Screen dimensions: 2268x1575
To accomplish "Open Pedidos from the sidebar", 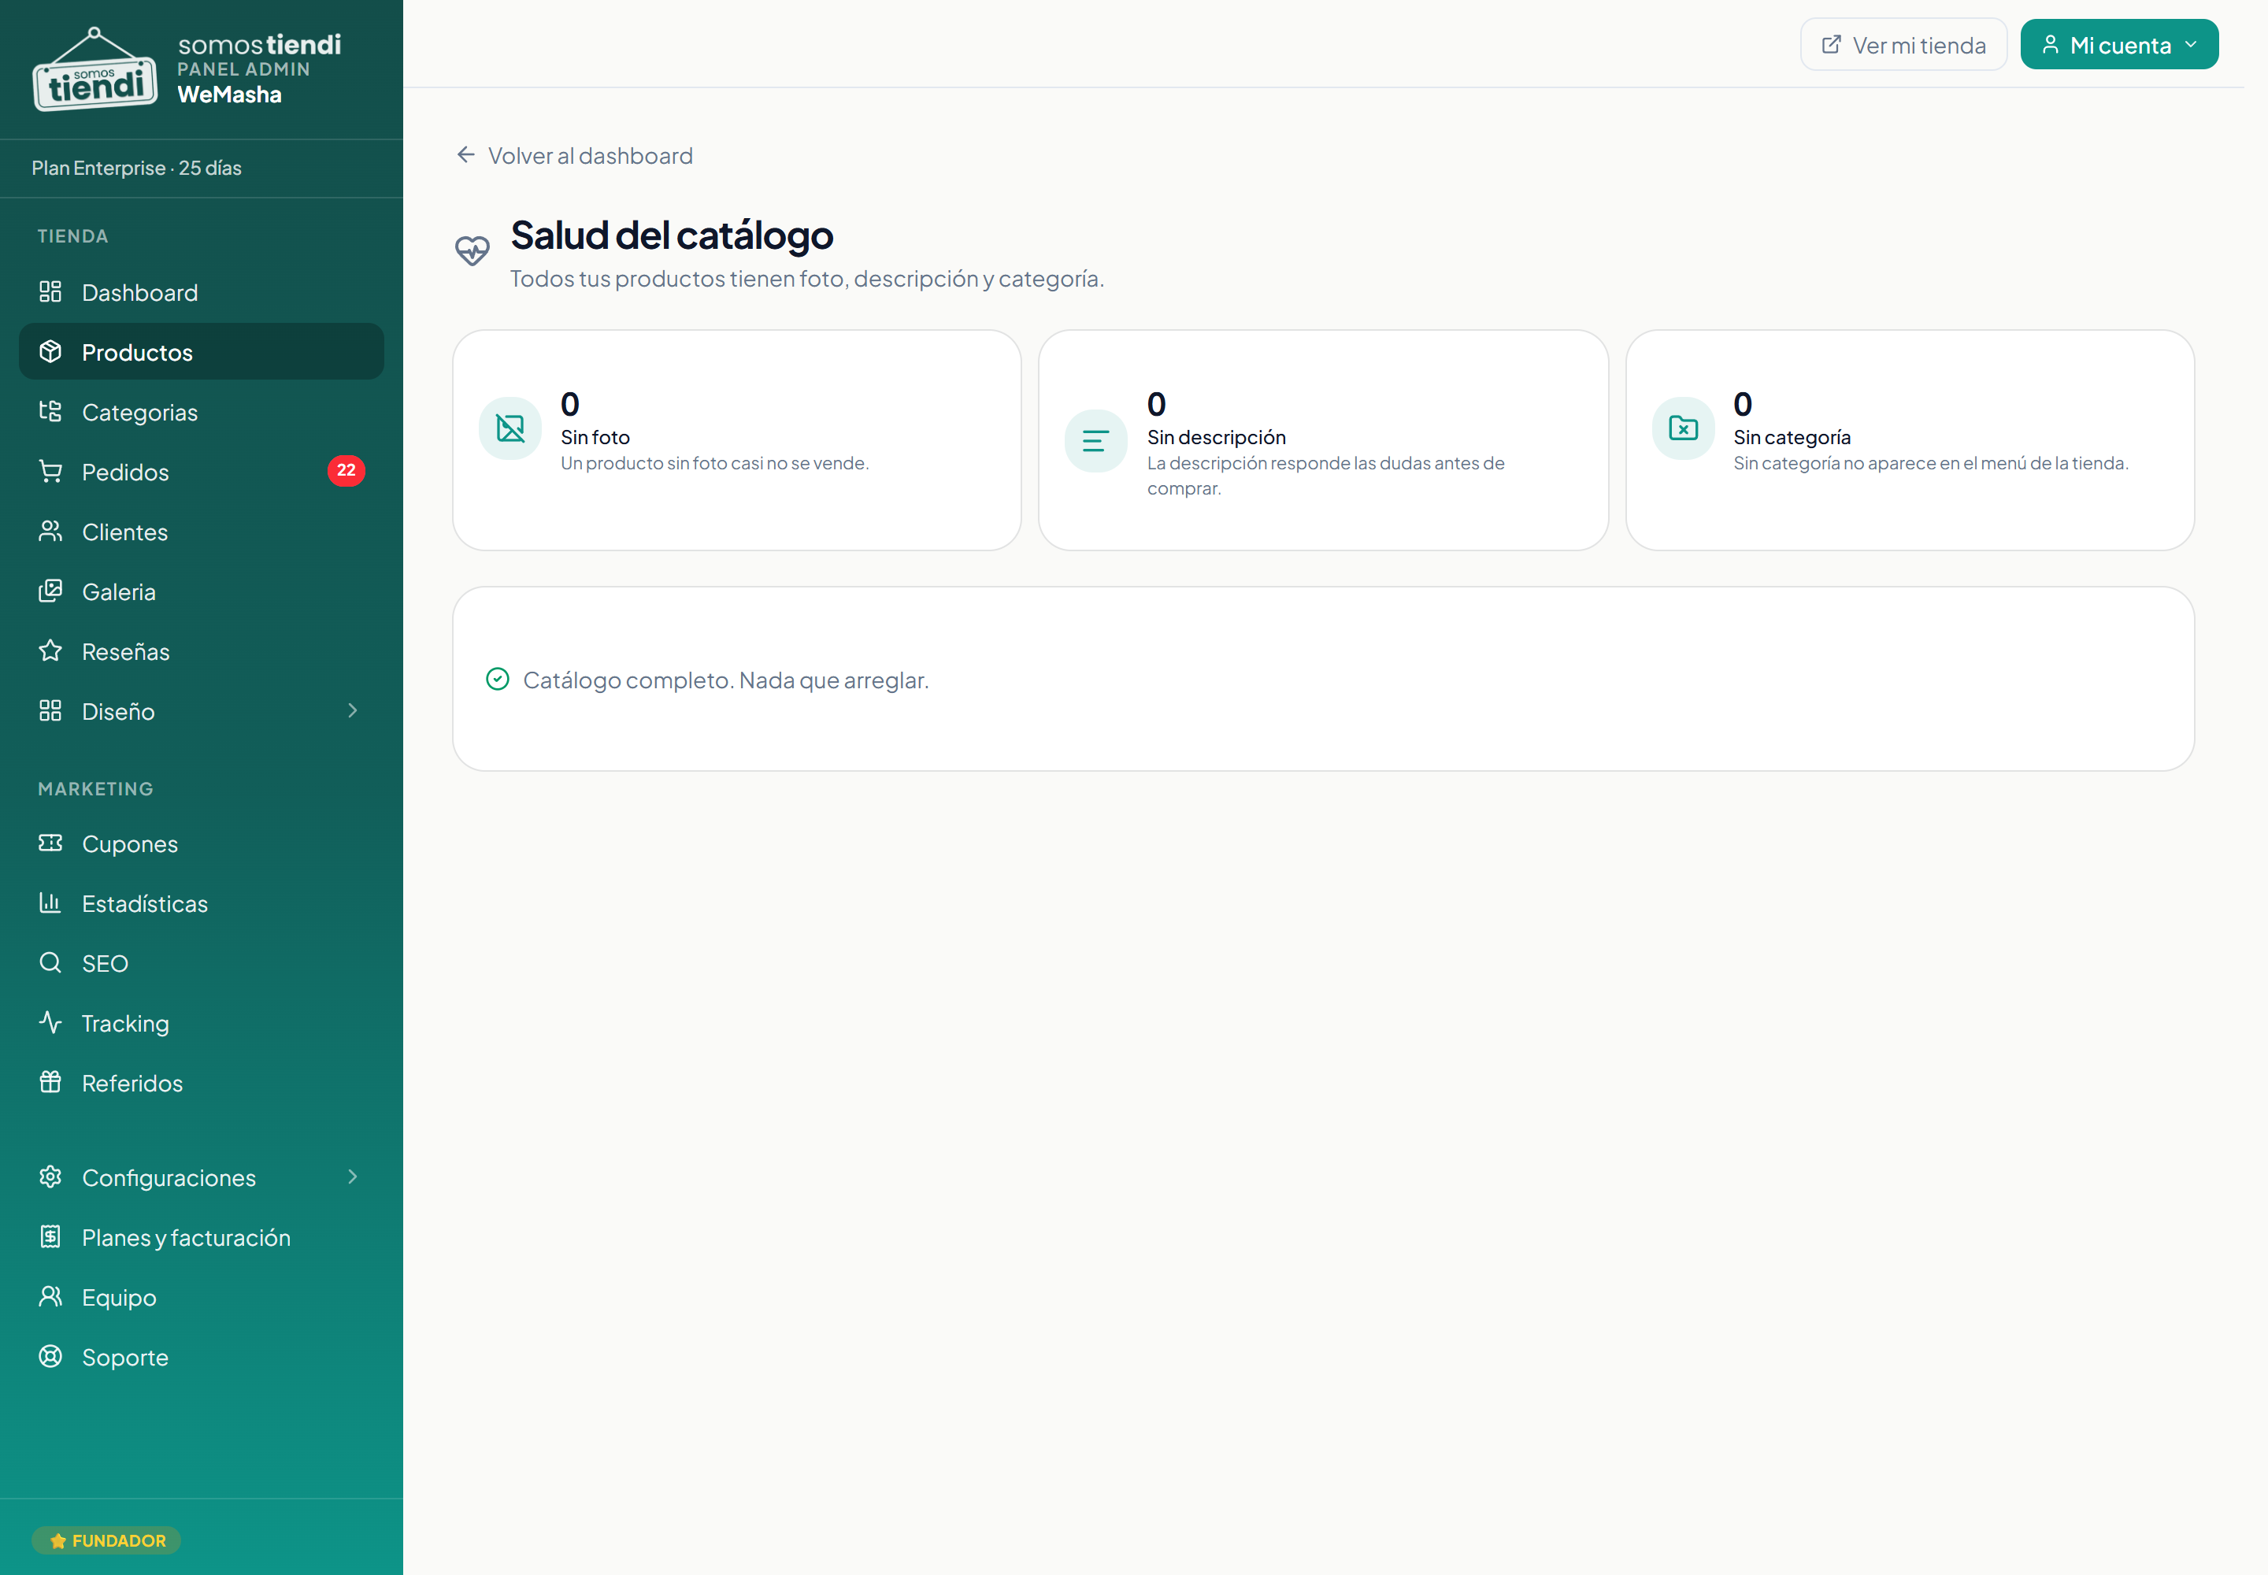I will (x=202, y=472).
